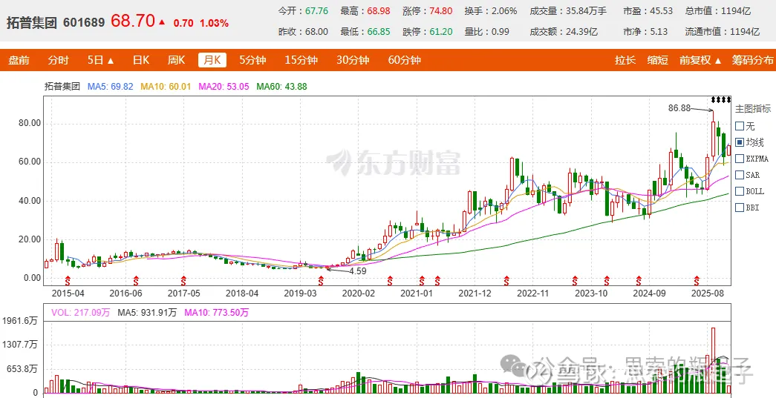Show the 5分钟 chart
The image size is (776, 398).
coord(252,60)
